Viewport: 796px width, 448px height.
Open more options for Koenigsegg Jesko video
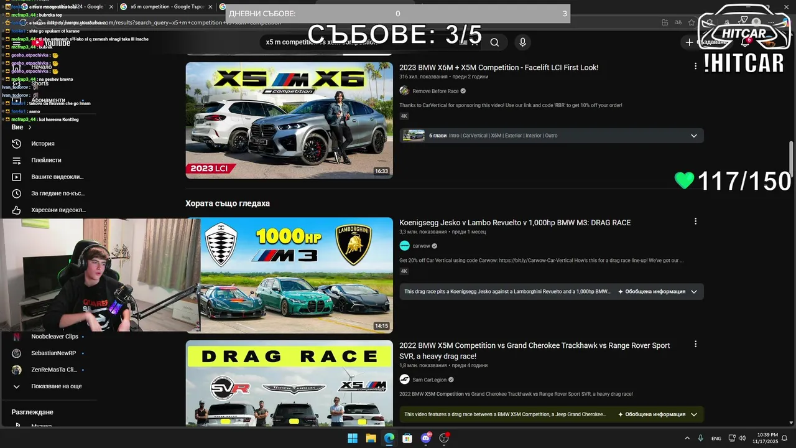[695, 222]
